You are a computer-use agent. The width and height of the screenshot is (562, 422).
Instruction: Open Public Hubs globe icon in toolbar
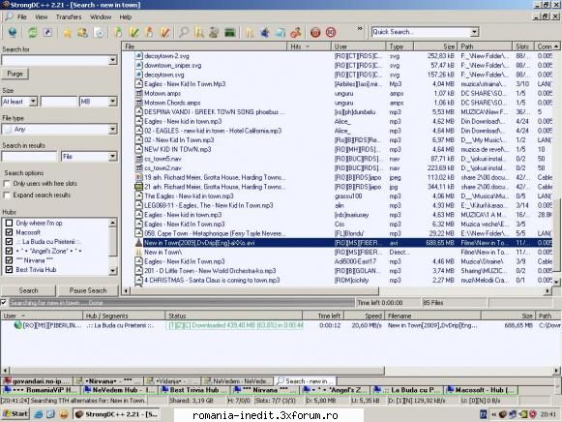[13, 33]
